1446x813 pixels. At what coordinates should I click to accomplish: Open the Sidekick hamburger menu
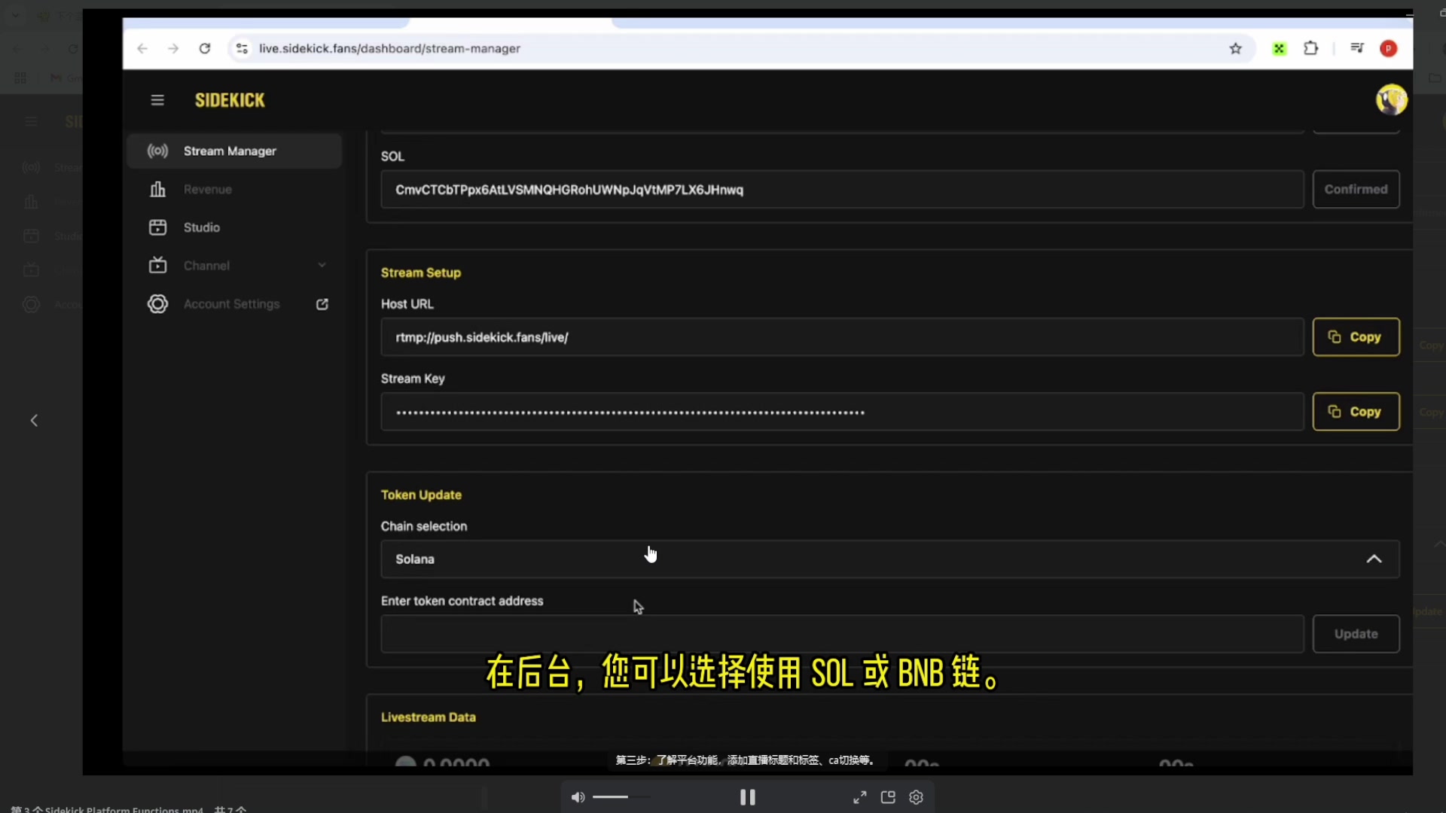pyautogui.click(x=157, y=100)
